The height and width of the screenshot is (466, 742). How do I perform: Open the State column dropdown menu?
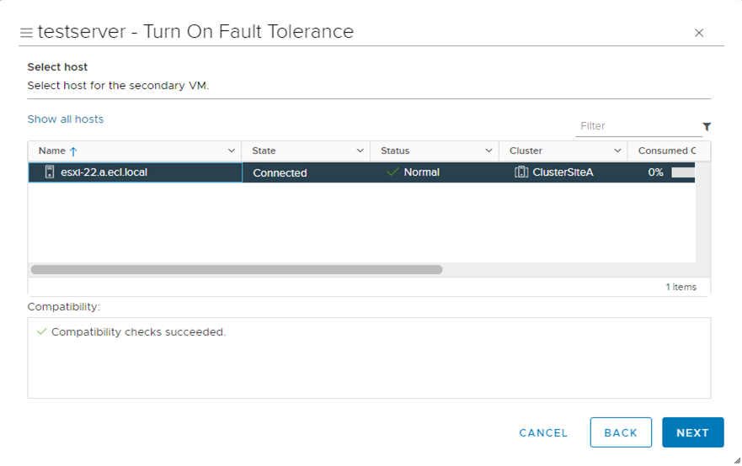coord(360,151)
